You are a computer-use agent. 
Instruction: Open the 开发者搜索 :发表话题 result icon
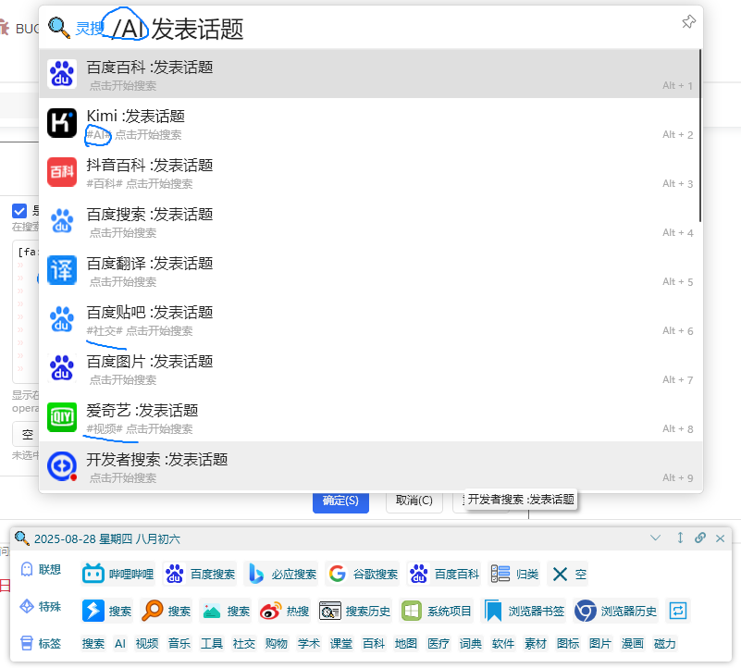tap(62, 466)
